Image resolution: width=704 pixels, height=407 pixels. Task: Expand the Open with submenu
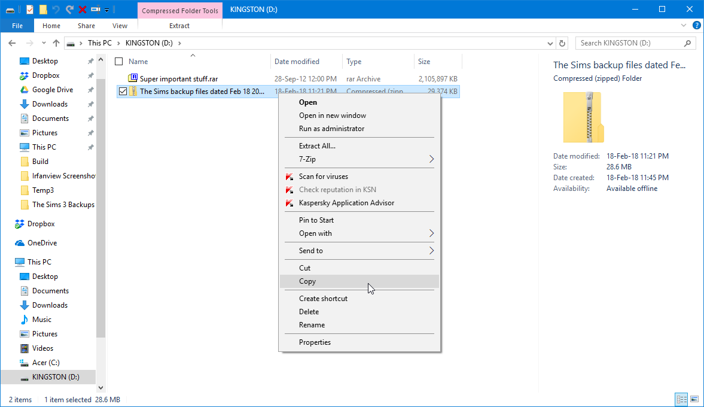359,233
